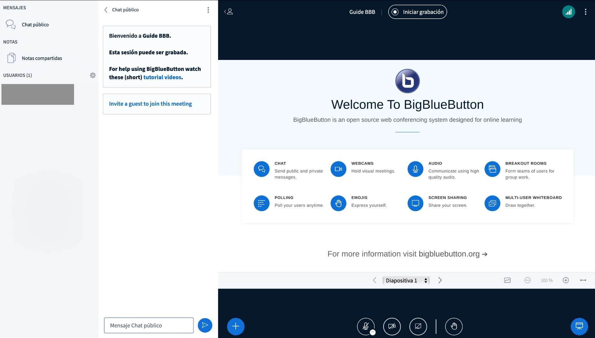
Task: Open tutorial videos link
Action: (162, 77)
